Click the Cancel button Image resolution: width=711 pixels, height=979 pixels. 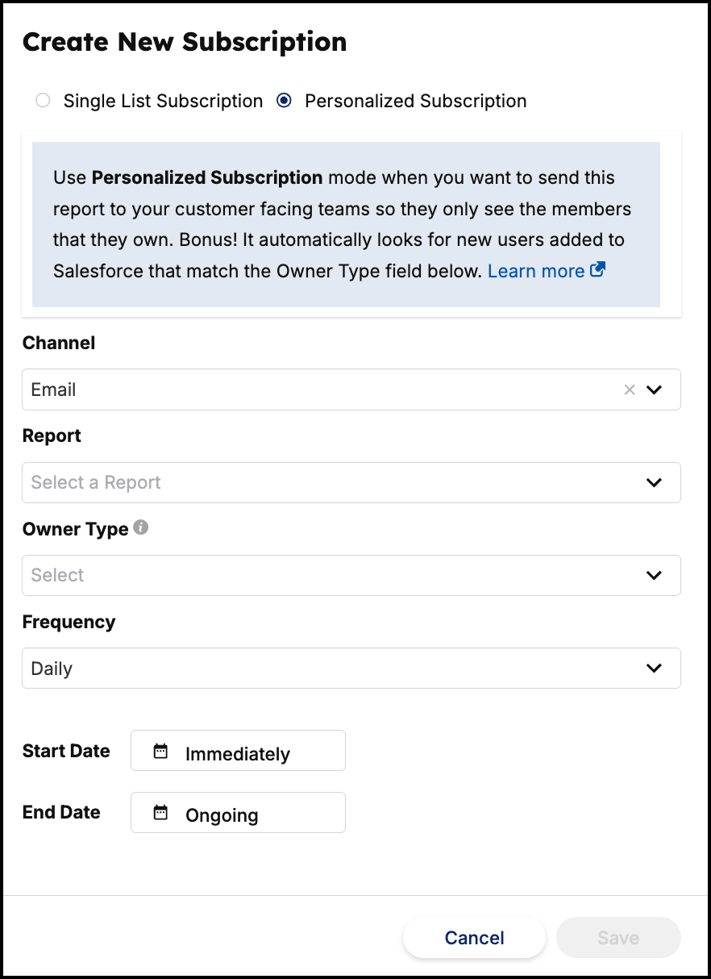[475, 938]
